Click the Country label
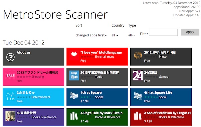The height and width of the screenshot is (127, 201). click(118, 25)
